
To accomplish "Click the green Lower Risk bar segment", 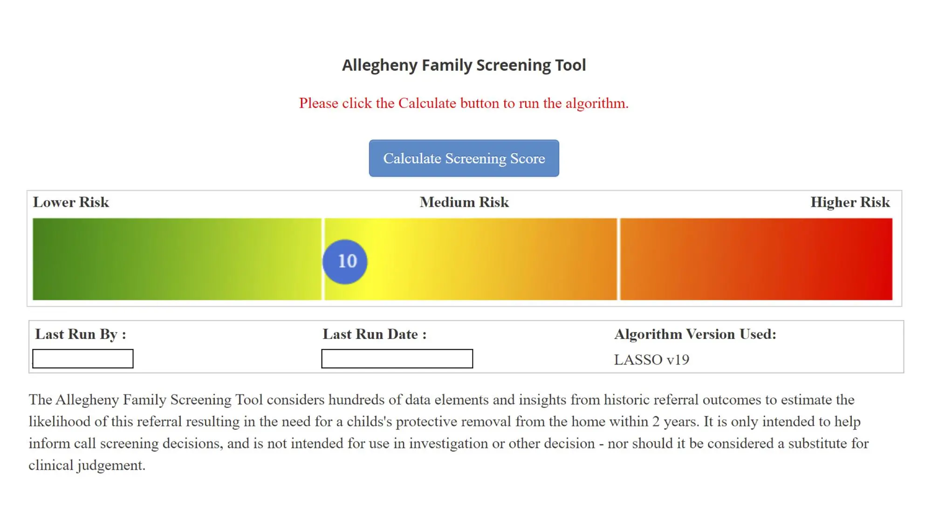I will 177,259.
